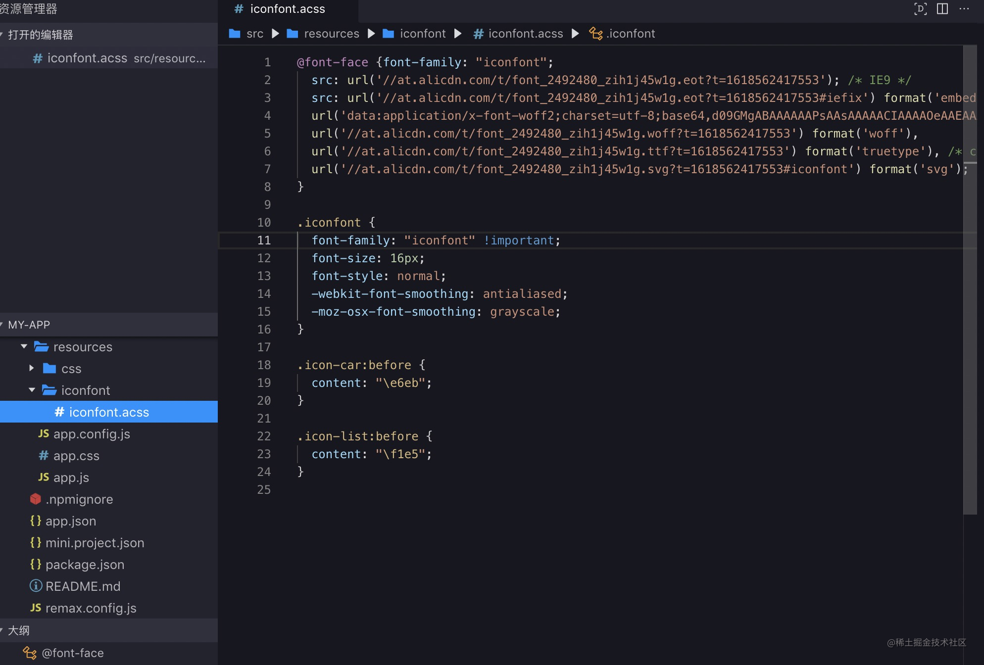Click the resources breadcrumb item

click(x=331, y=34)
